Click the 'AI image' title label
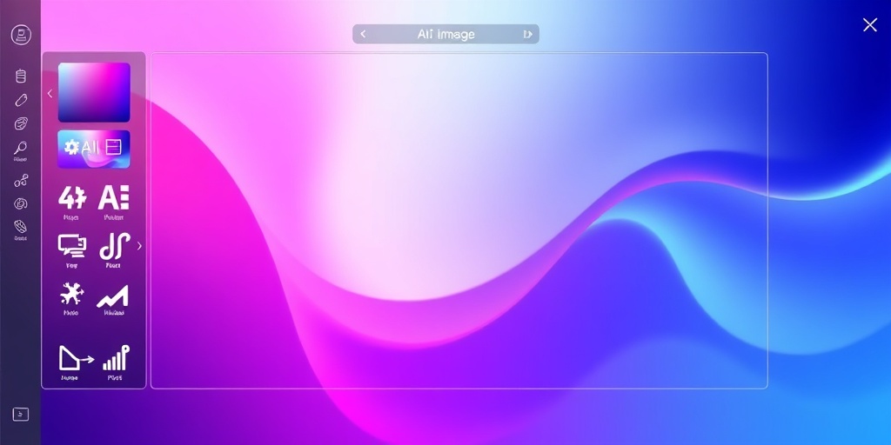Image resolution: width=891 pixels, height=445 pixels. point(445,34)
